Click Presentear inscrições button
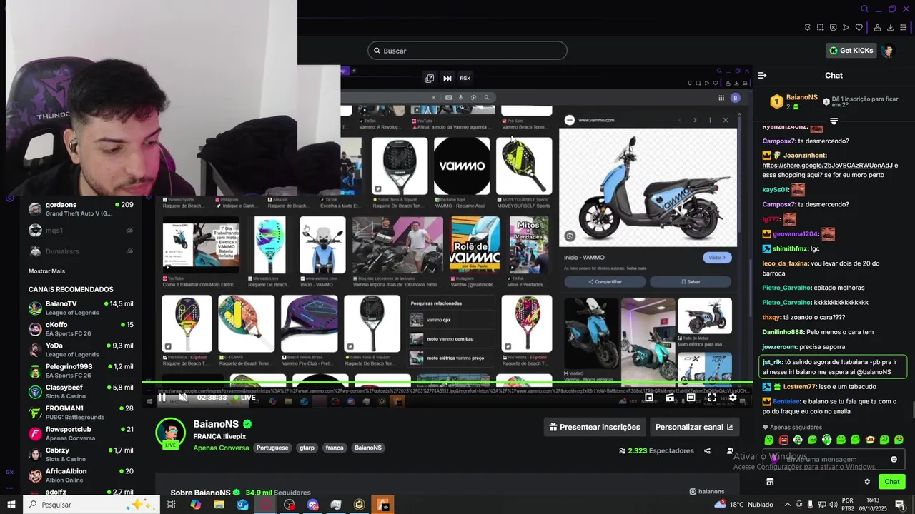This screenshot has height=514, width=915. coord(595,427)
